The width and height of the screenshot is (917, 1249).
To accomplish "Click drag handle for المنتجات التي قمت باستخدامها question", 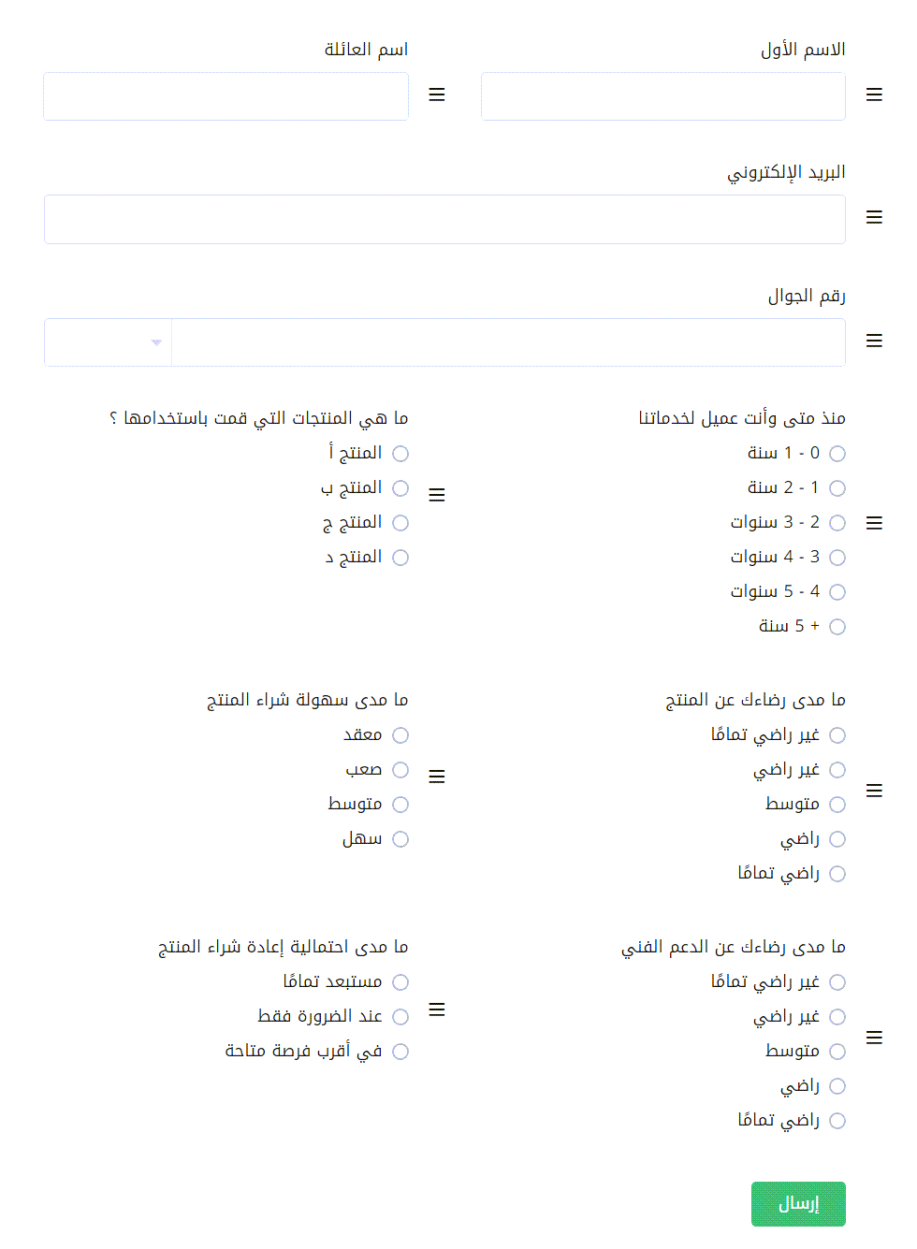I will 436,495.
